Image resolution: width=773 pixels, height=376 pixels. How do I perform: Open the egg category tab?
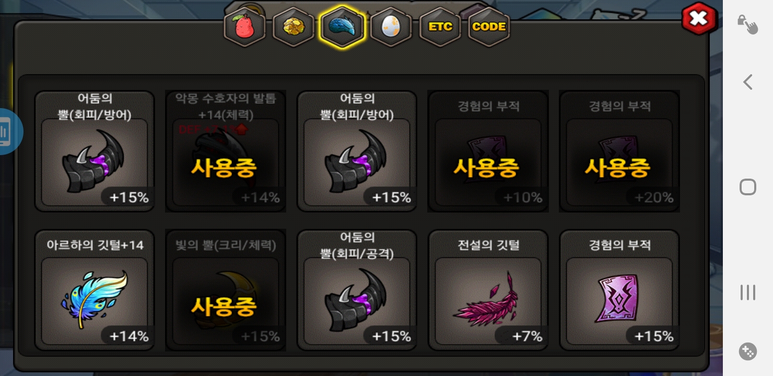pos(391,27)
